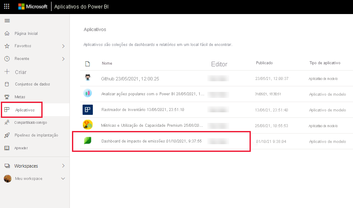This screenshot has width=353, height=208.
Task: Sort by the Nome column header
Action: point(107,63)
